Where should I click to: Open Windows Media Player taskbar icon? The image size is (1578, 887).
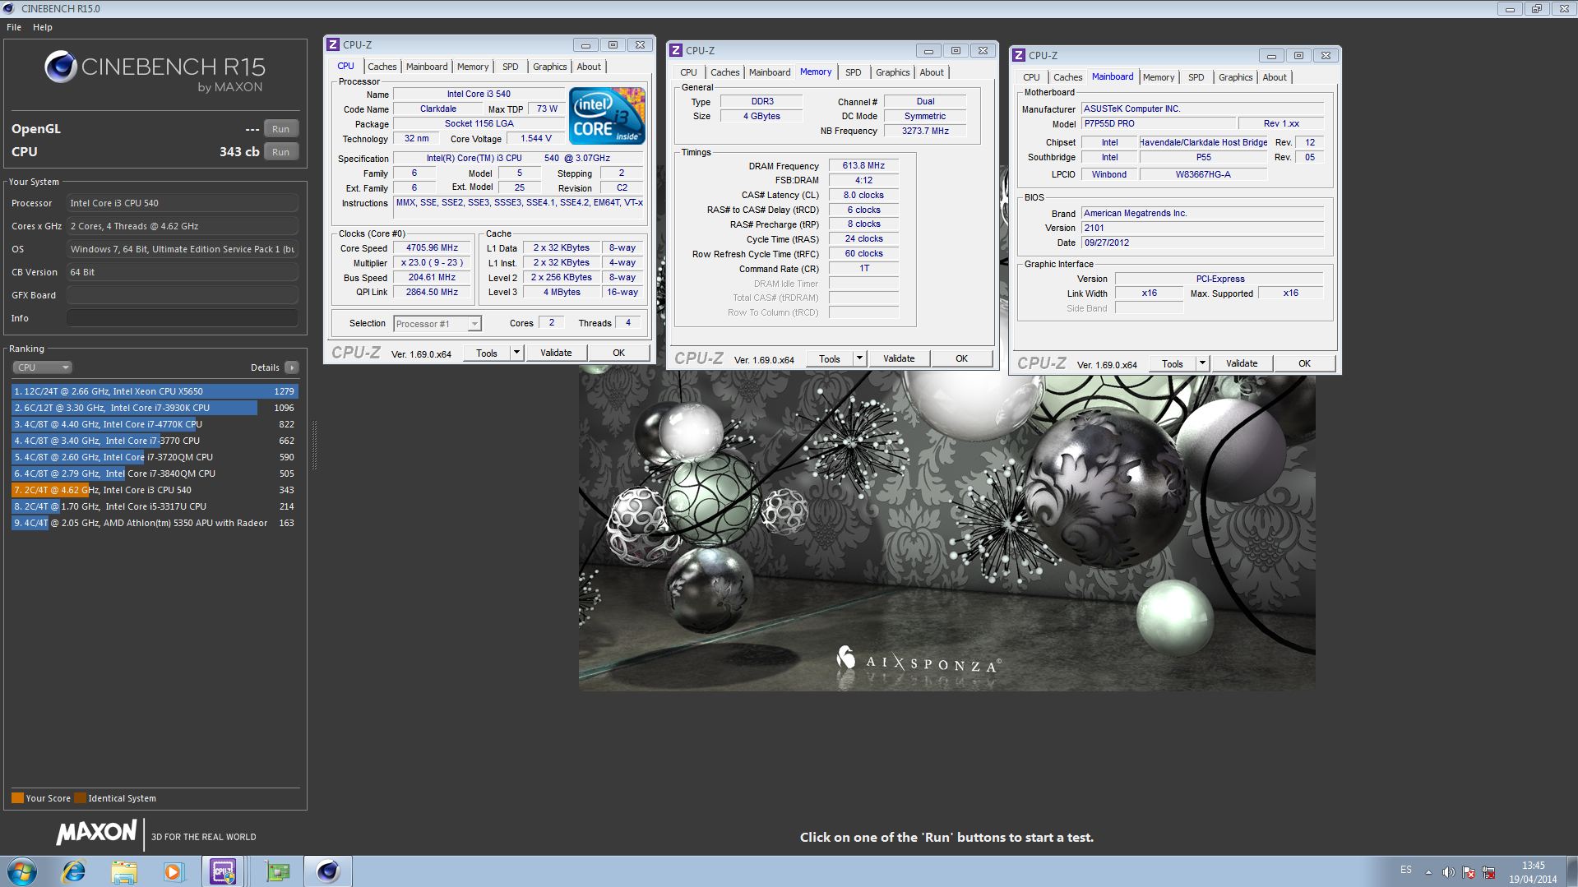point(173,871)
